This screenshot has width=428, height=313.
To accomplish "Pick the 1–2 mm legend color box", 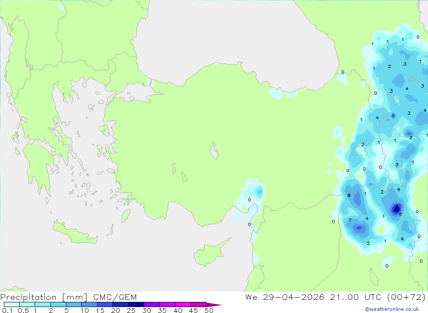I will pyautogui.click(x=43, y=304).
